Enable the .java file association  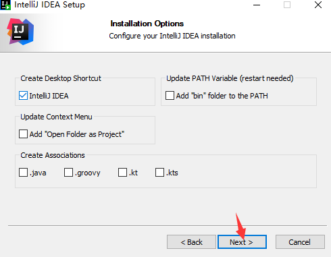coord(23,173)
